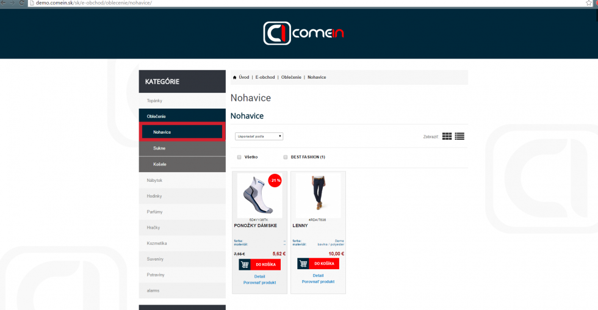This screenshot has height=310, width=598.
Task: Open Detail link for Ponožky dámske
Action: click(x=260, y=276)
